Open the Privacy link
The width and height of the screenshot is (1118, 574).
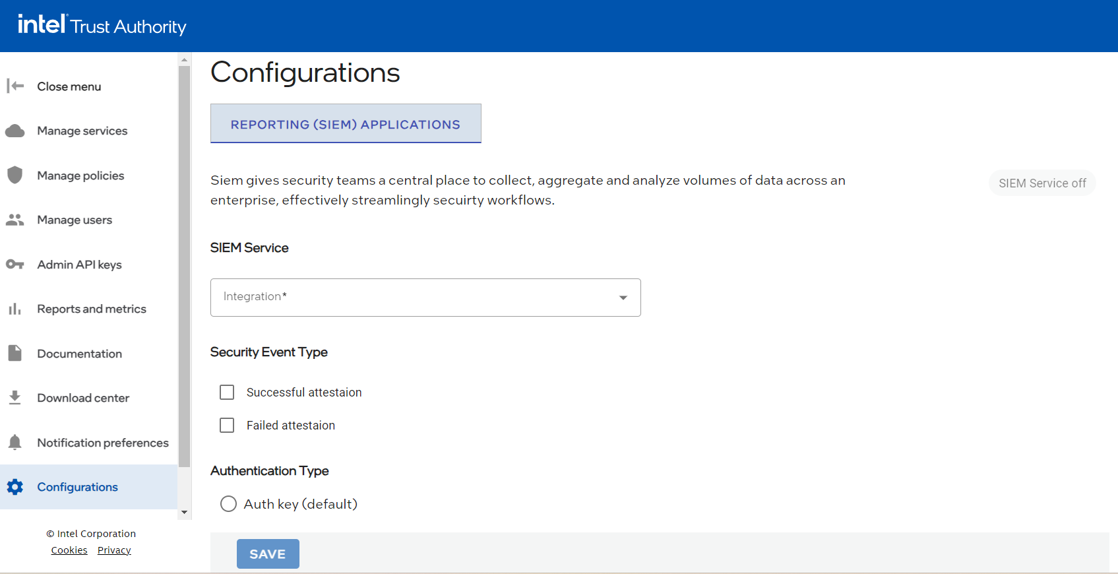[114, 550]
